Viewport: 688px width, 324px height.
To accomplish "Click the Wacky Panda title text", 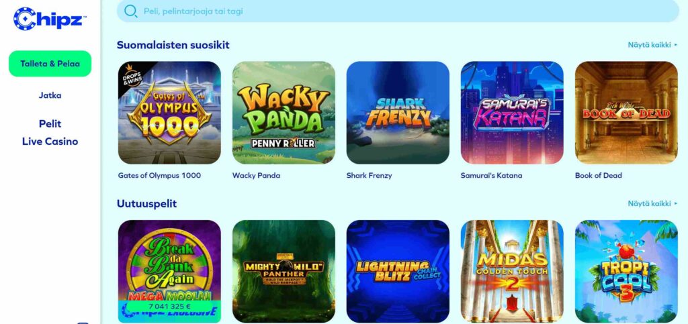I will (256, 176).
